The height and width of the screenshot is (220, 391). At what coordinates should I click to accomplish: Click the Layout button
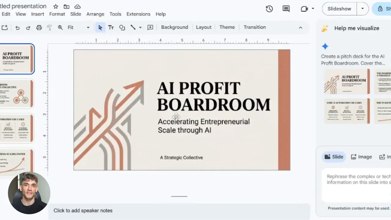(204, 27)
